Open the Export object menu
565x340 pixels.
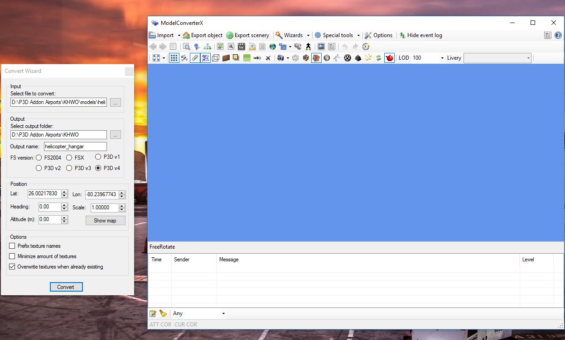pos(203,35)
